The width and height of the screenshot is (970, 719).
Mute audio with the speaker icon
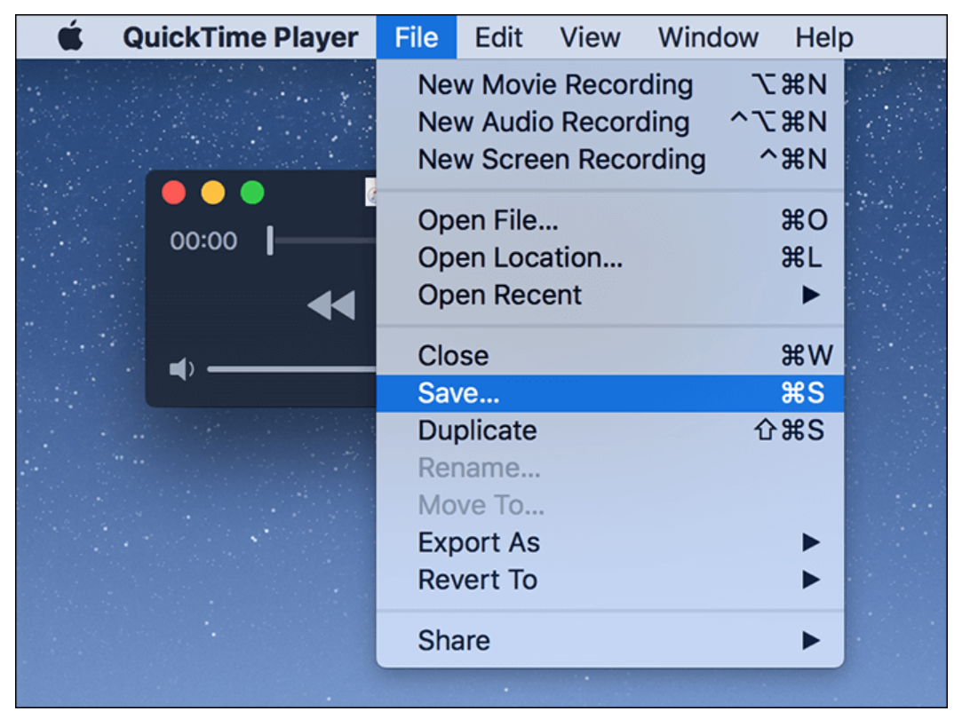click(x=181, y=369)
